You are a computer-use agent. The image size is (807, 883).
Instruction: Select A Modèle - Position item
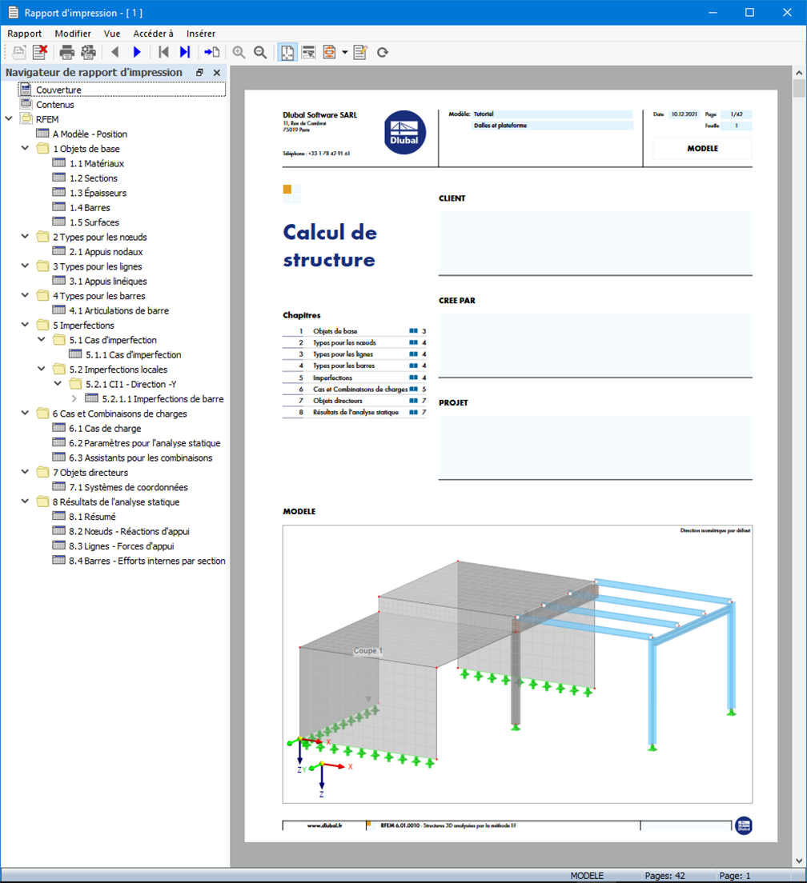pos(90,134)
